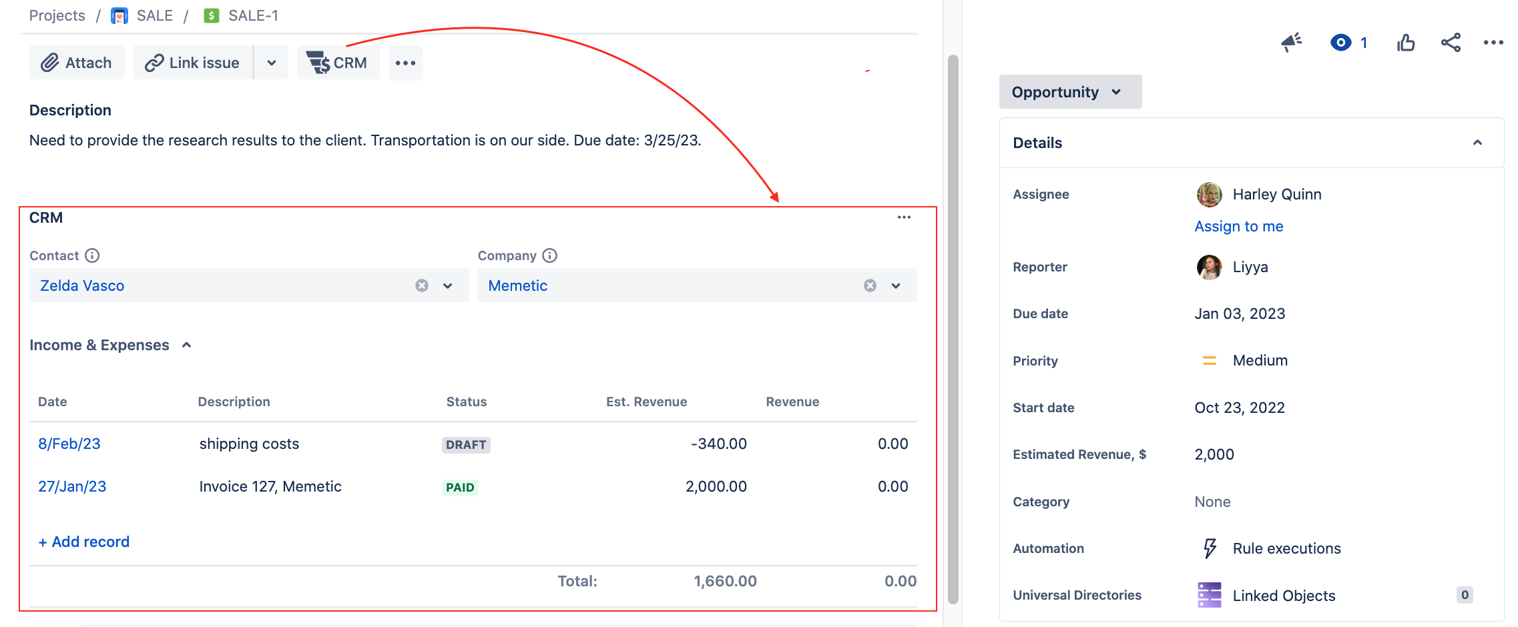Click the feedback megaphone icon
The width and height of the screenshot is (1518, 627).
tap(1291, 43)
